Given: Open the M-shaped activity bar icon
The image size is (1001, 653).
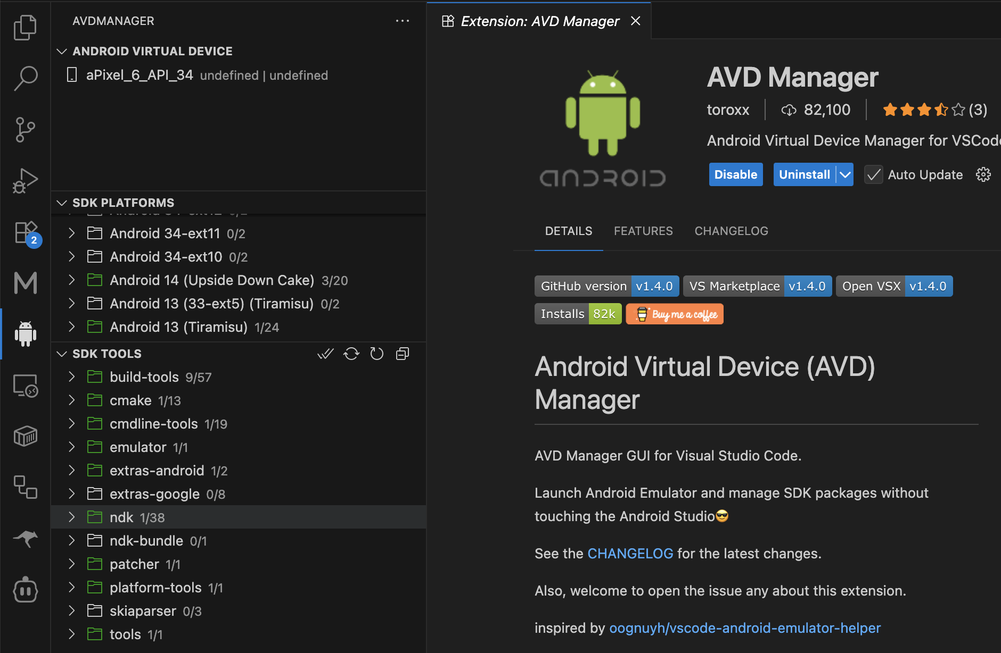Looking at the screenshot, I should [25, 283].
